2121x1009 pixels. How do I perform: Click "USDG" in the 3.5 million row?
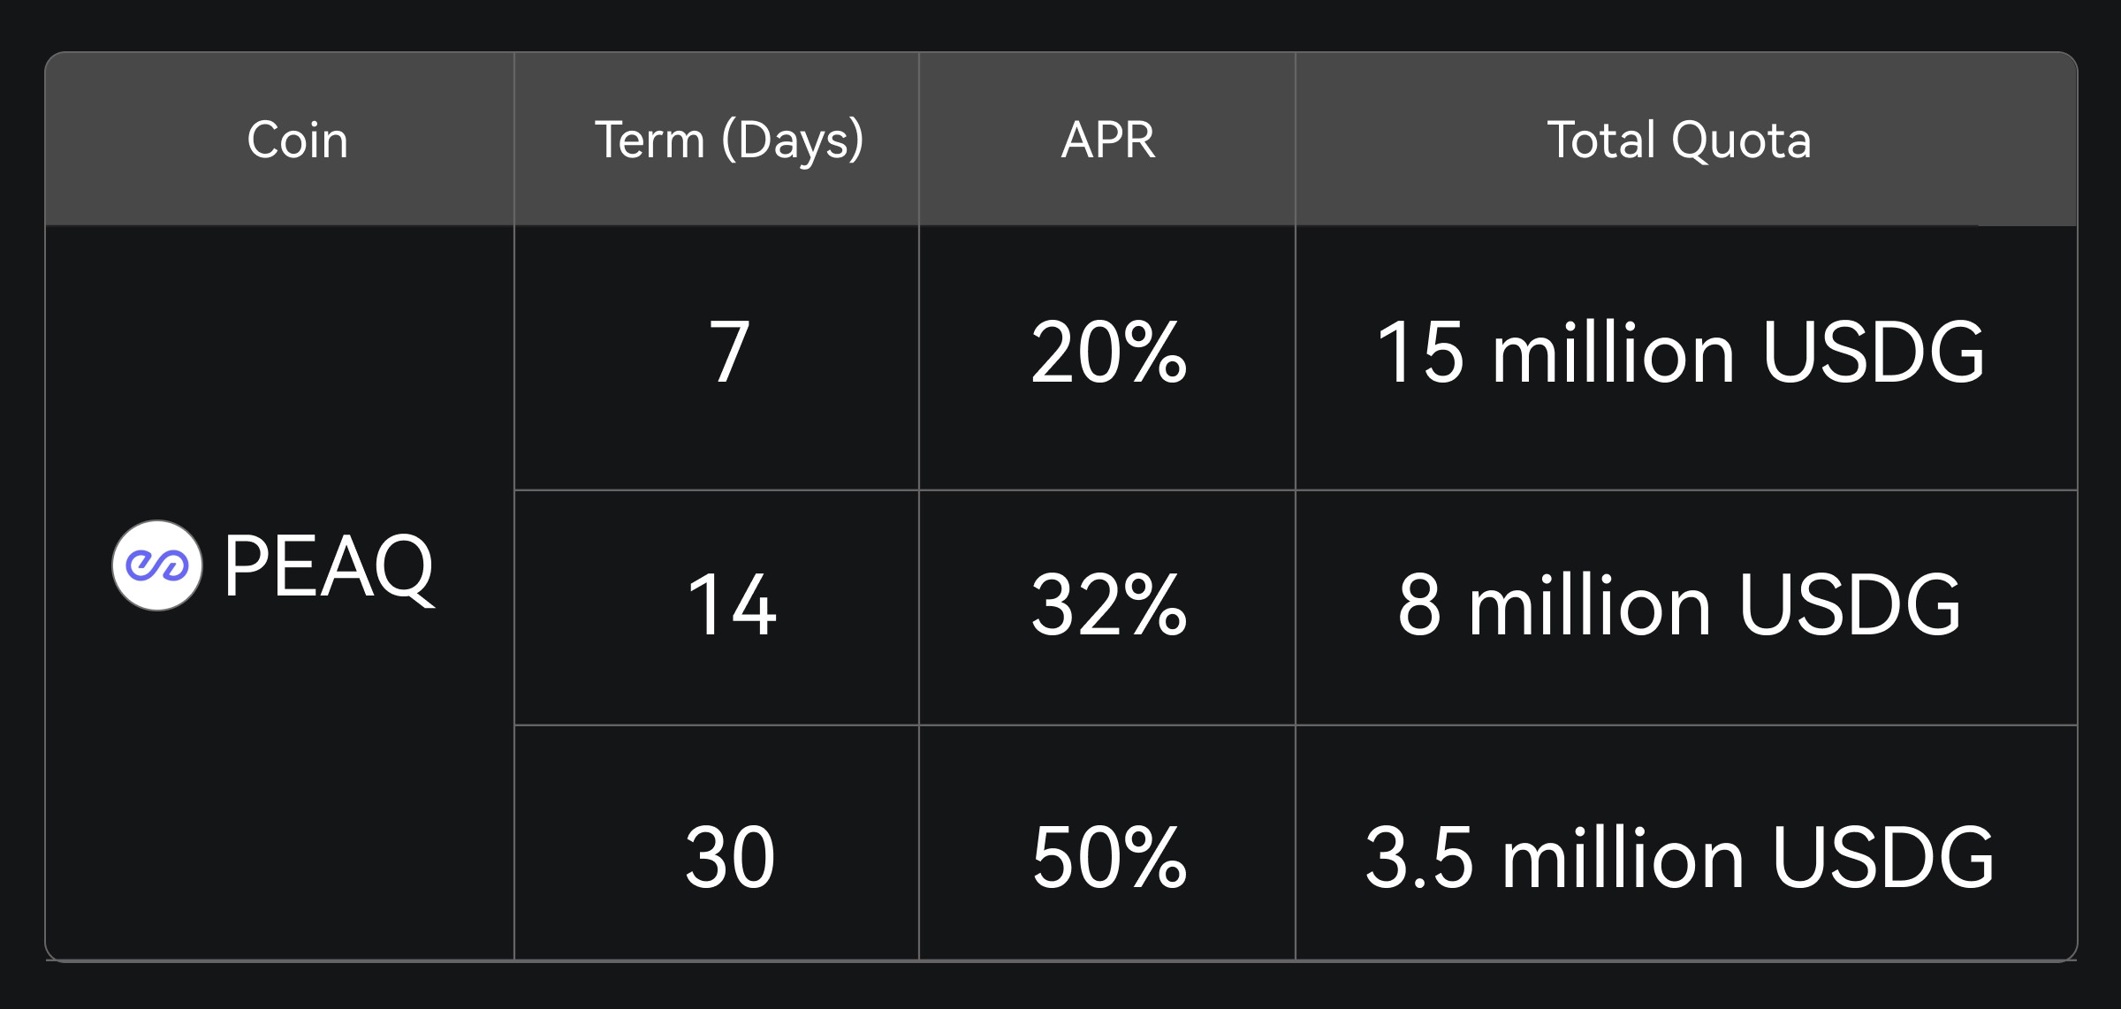click(1883, 857)
